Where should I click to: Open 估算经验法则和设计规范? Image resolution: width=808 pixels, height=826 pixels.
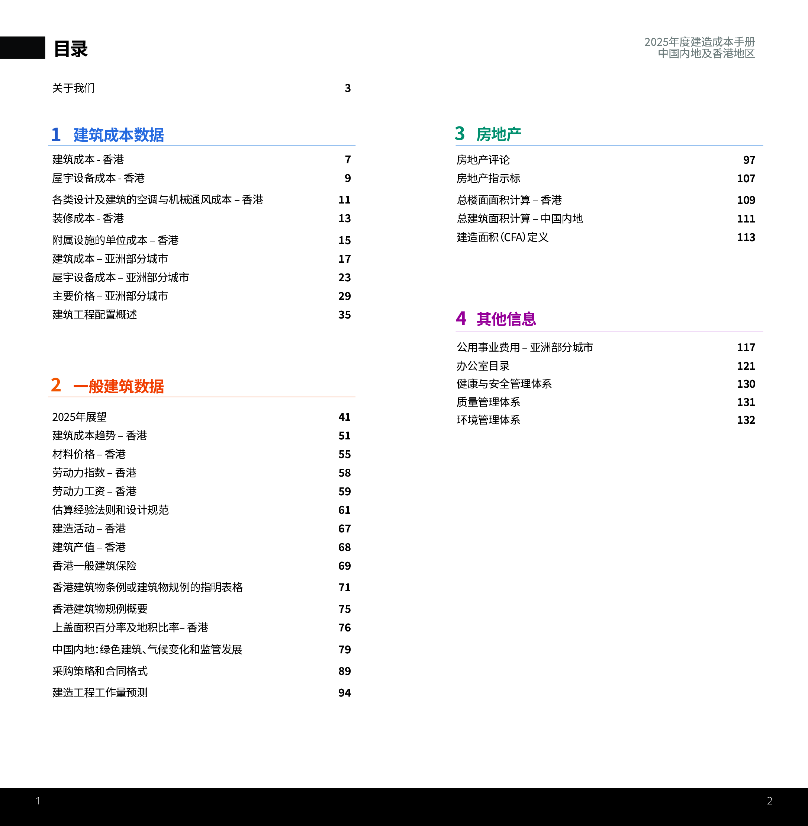click(x=110, y=510)
